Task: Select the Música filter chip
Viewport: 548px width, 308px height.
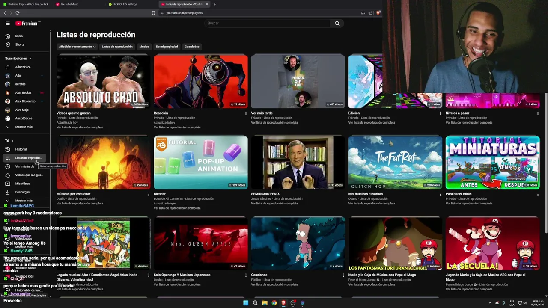Action: point(144,47)
